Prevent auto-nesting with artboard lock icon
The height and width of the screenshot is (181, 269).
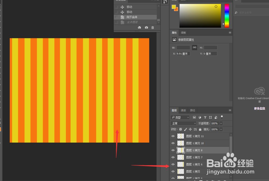(195, 129)
